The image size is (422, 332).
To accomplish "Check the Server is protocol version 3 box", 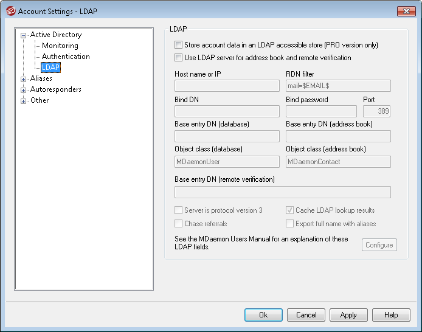I will [178, 210].
